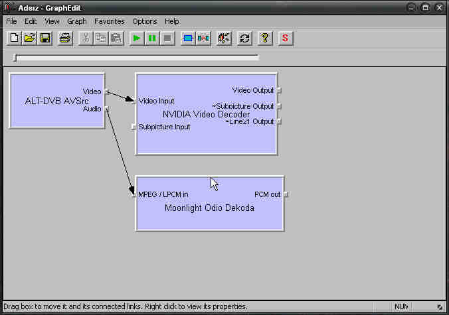This screenshot has height=315, width=449.
Task: Create a new graph with New icon
Action: tap(14, 38)
